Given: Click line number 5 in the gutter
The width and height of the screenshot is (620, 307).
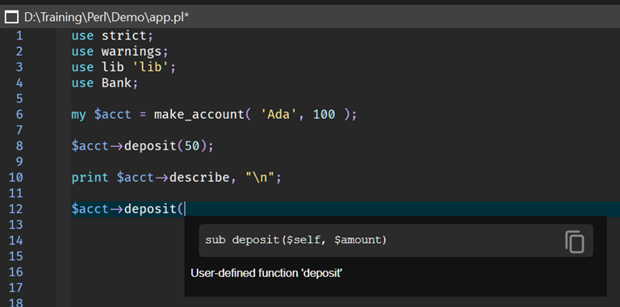Looking at the screenshot, I should pos(19,99).
